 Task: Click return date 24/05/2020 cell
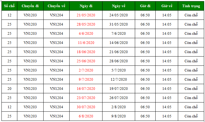pos(119,15)
